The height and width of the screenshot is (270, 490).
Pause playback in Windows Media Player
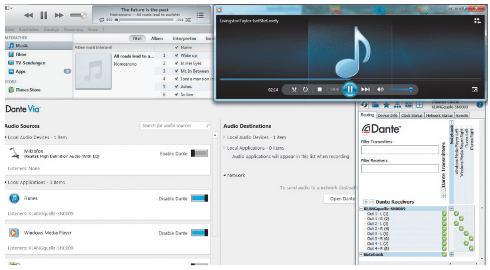[349, 89]
